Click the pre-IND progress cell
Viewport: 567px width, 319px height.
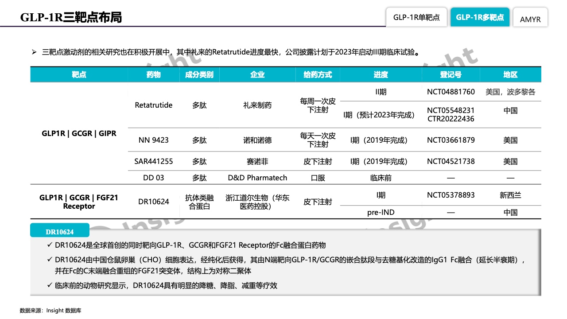click(x=381, y=212)
